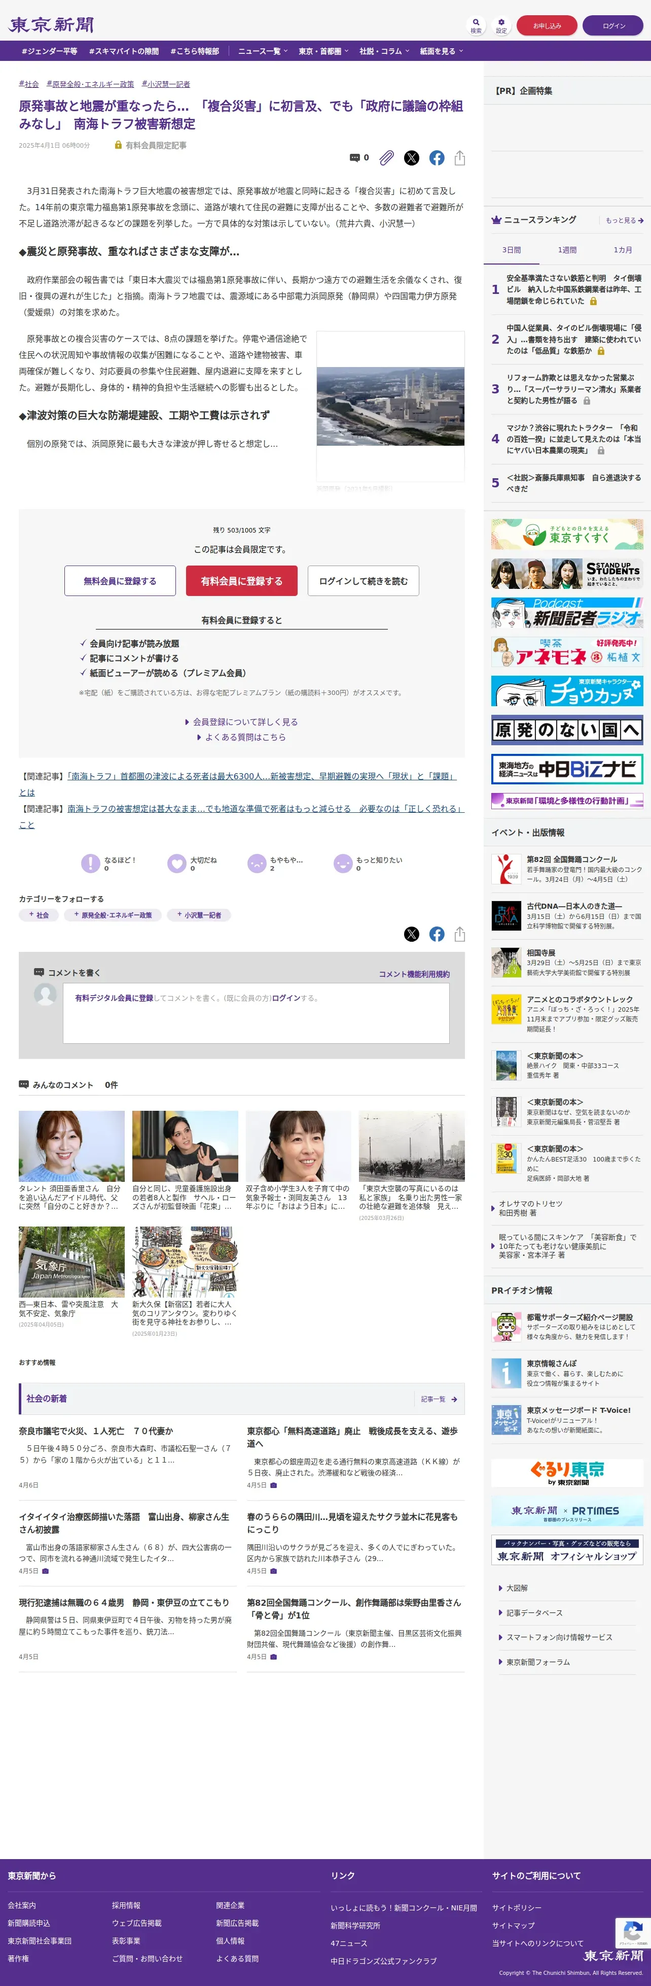Click the paperclip clip-article icon below the date
Viewport: 651px width, 1986px height.
tap(387, 157)
